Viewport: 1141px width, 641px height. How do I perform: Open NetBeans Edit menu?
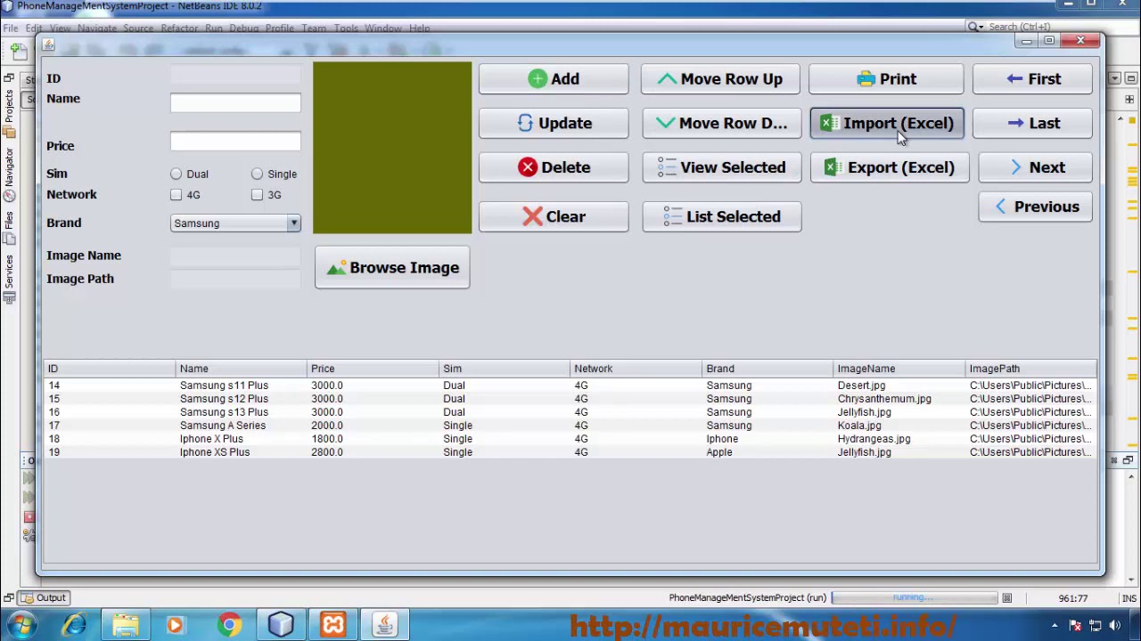pyautogui.click(x=34, y=28)
